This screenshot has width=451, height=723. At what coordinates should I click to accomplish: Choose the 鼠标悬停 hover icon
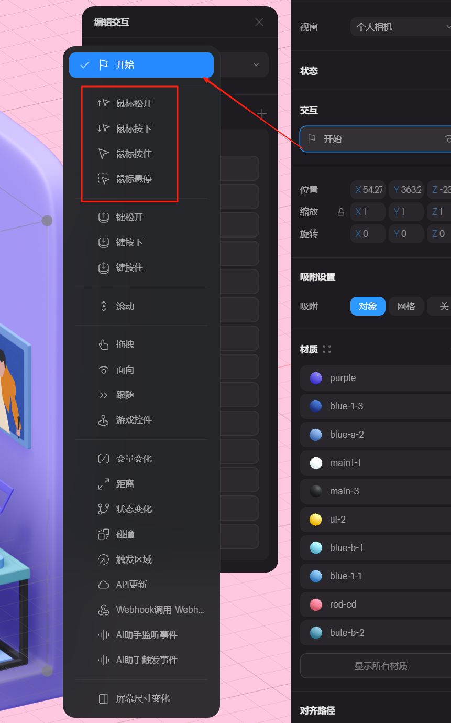104,179
